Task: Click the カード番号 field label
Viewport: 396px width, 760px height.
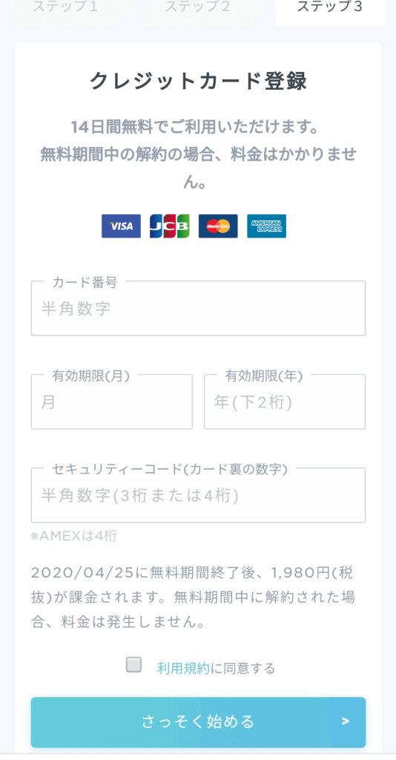Action: click(x=85, y=282)
